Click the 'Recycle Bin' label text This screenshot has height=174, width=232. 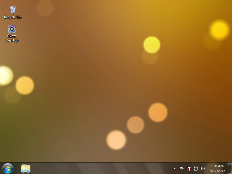pyautogui.click(x=13, y=17)
